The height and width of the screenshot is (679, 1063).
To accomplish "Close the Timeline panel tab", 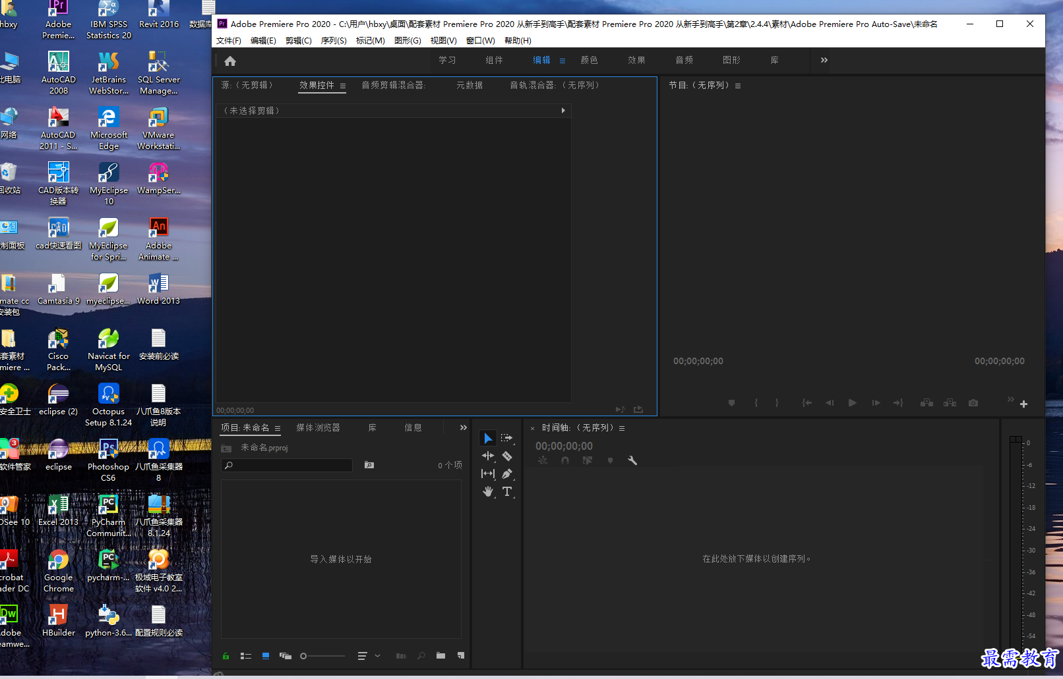I will [x=533, y=429].
